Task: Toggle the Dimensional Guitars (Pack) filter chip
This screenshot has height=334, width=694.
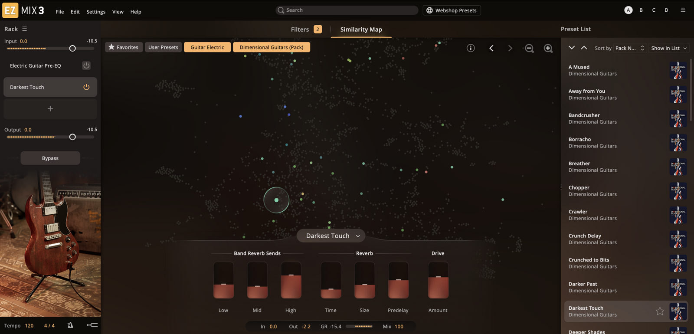Action: (272, 47)
